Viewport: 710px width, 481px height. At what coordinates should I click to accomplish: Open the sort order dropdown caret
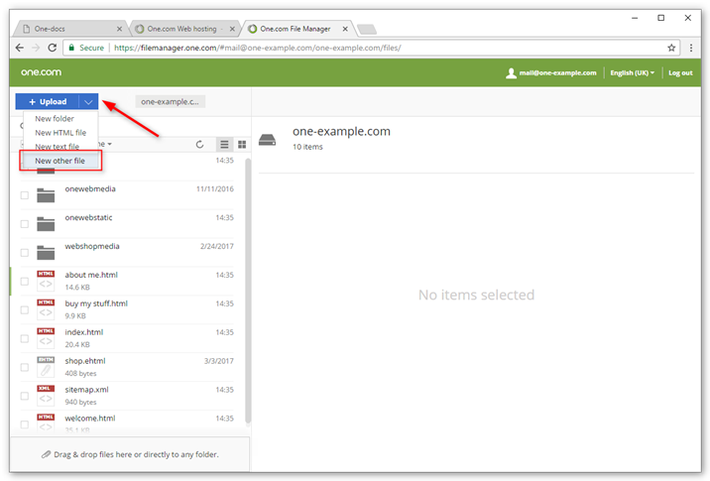point(110,144)
